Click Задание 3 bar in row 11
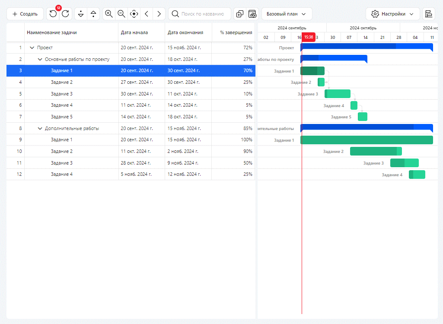 pos(405,163)
